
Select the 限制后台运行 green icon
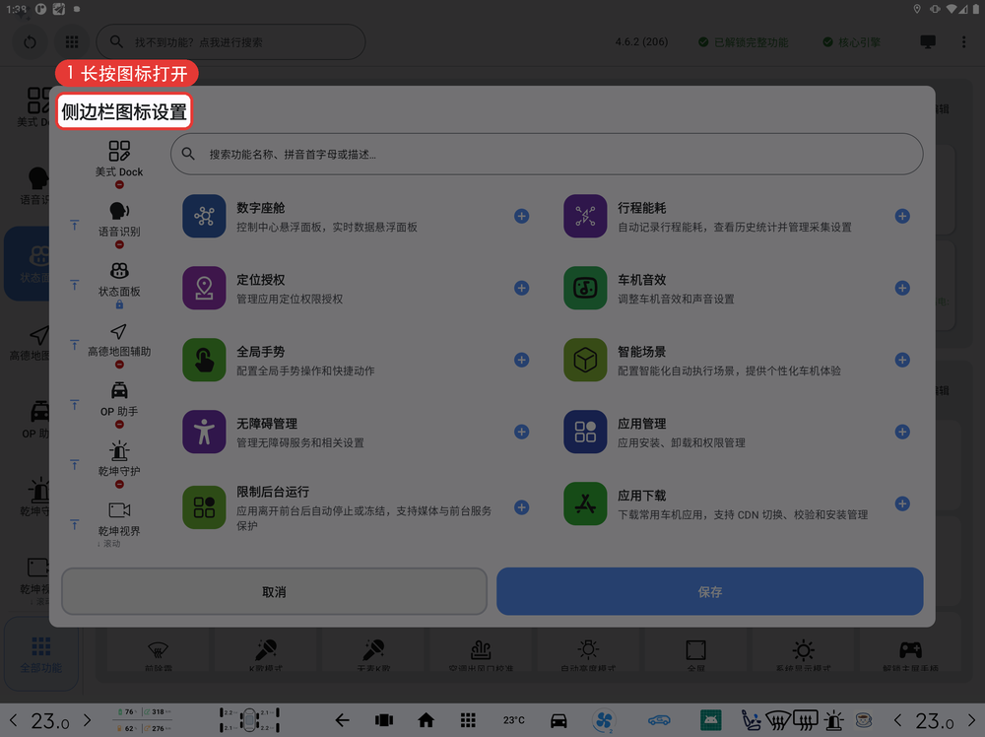pos(204,507)
